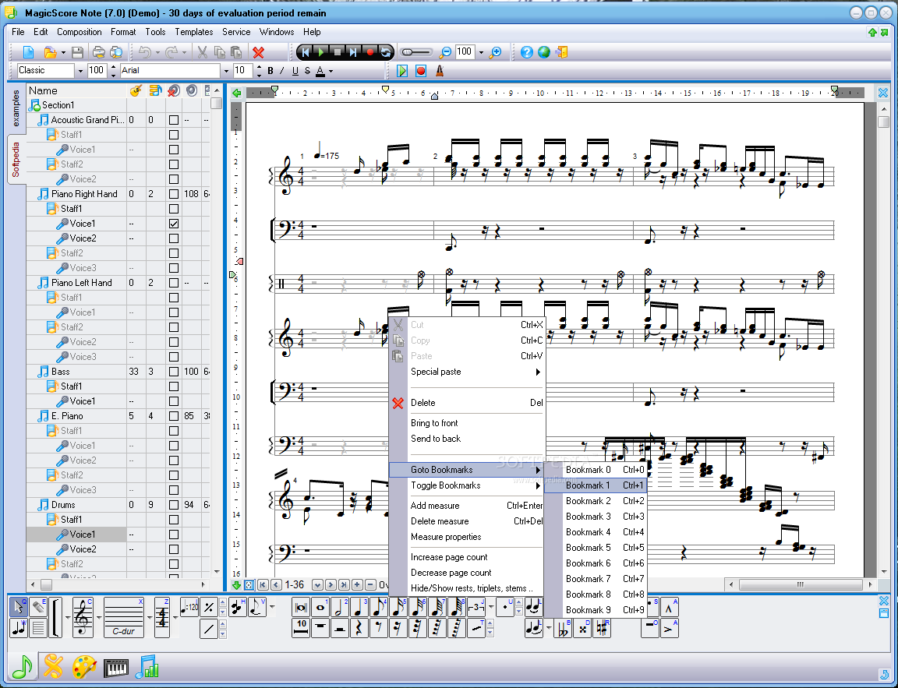This screenshot has width=898, height=688.
Task: Open the piano keyboard panel at bottom
Action: [116, 668]
